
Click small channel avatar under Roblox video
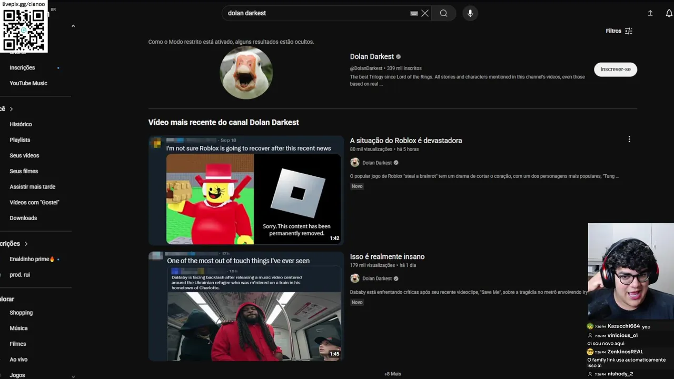[x=355, y=163]
